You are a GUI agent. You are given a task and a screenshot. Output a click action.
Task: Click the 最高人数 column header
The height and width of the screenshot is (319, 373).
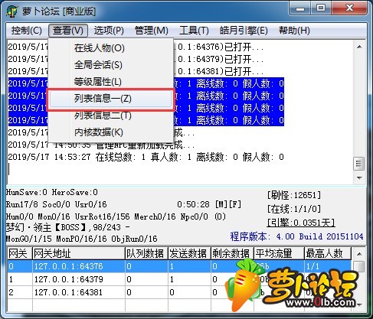click(x=328, y=253)
